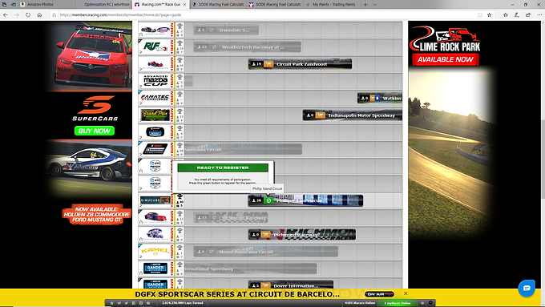The width and height of the screenshot is (545, 307).
Task: Select the Simucube F3 series logo
Action: [x=155, y=200]
